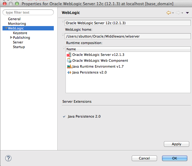192x166 pixels.
Task: Open the Server properties page
Action: [x=18, y=42]
